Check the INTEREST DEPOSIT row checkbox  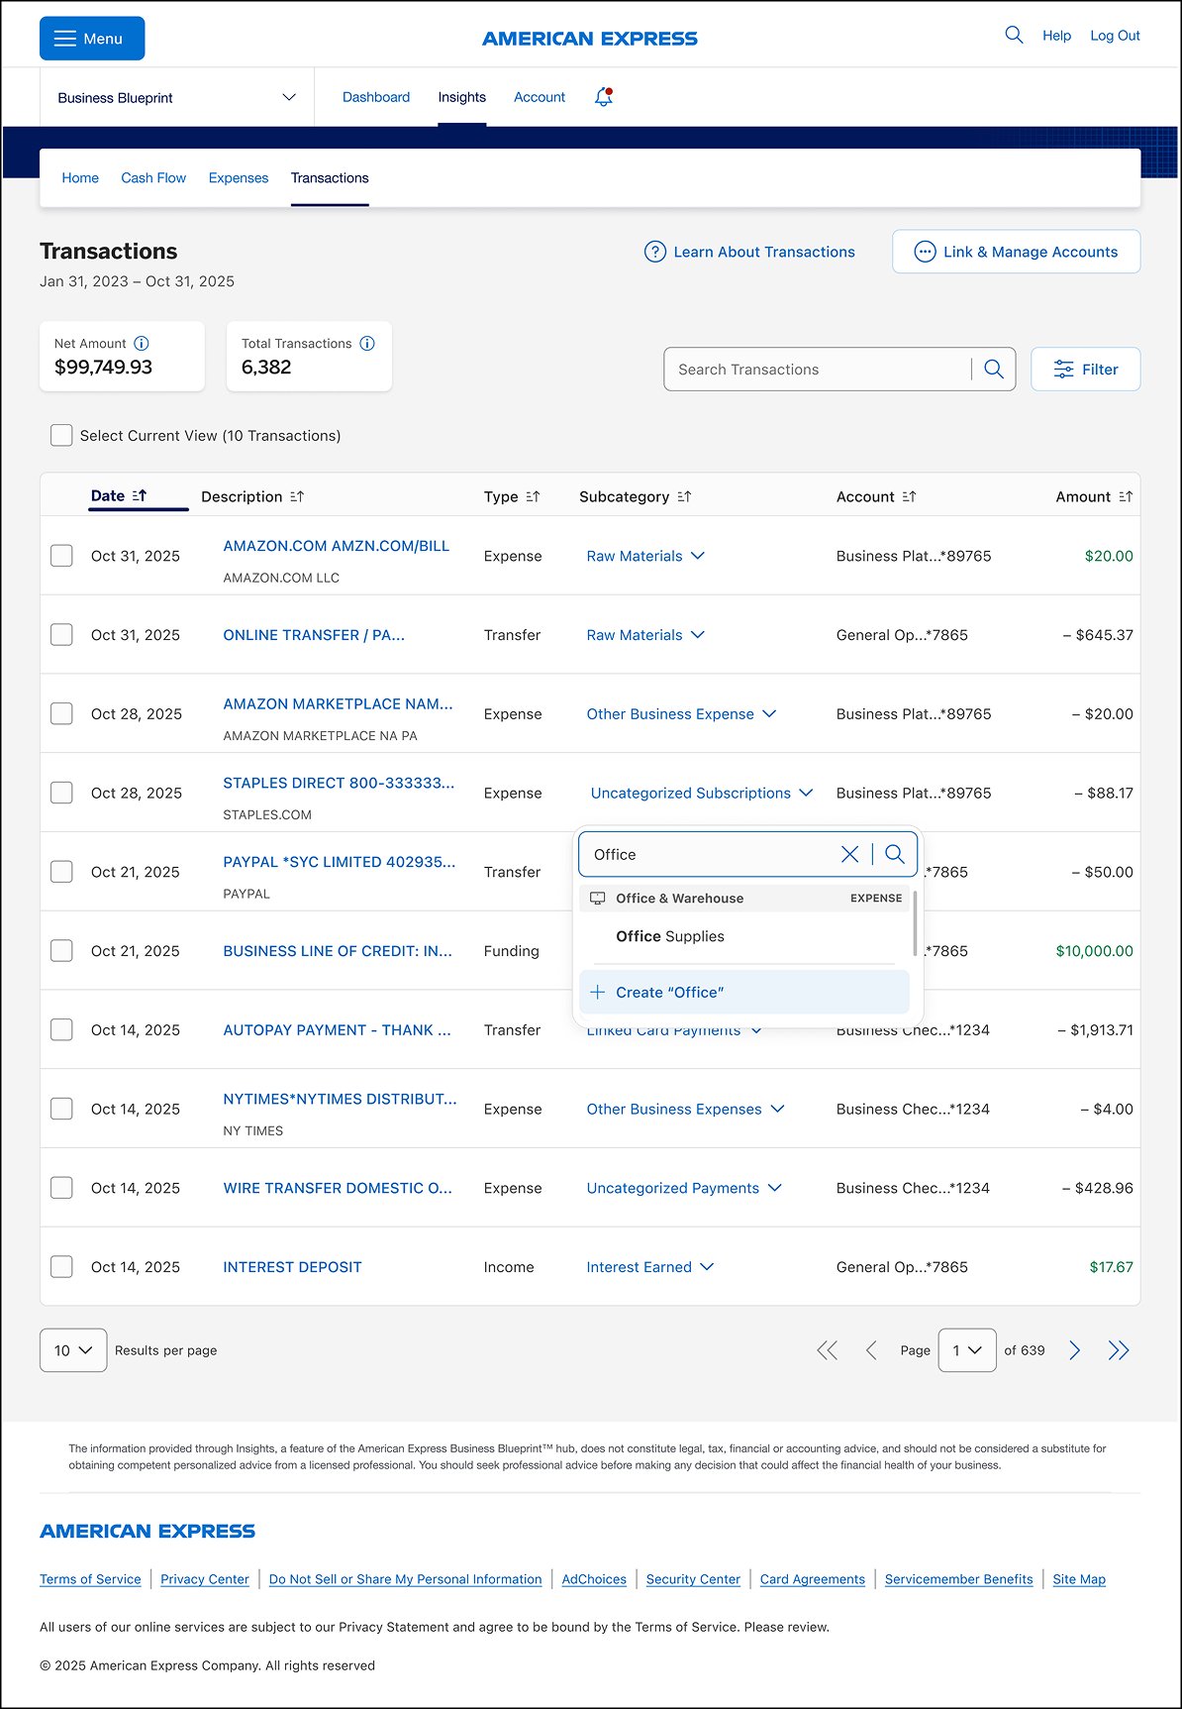(x=61, y=1266)
